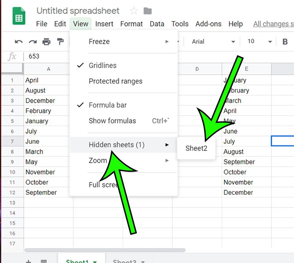Image resolution: width=294 pixels, height=263 pixels.
Task: Click the horizontal scrollbar at bottom
Action: point(105,250)
